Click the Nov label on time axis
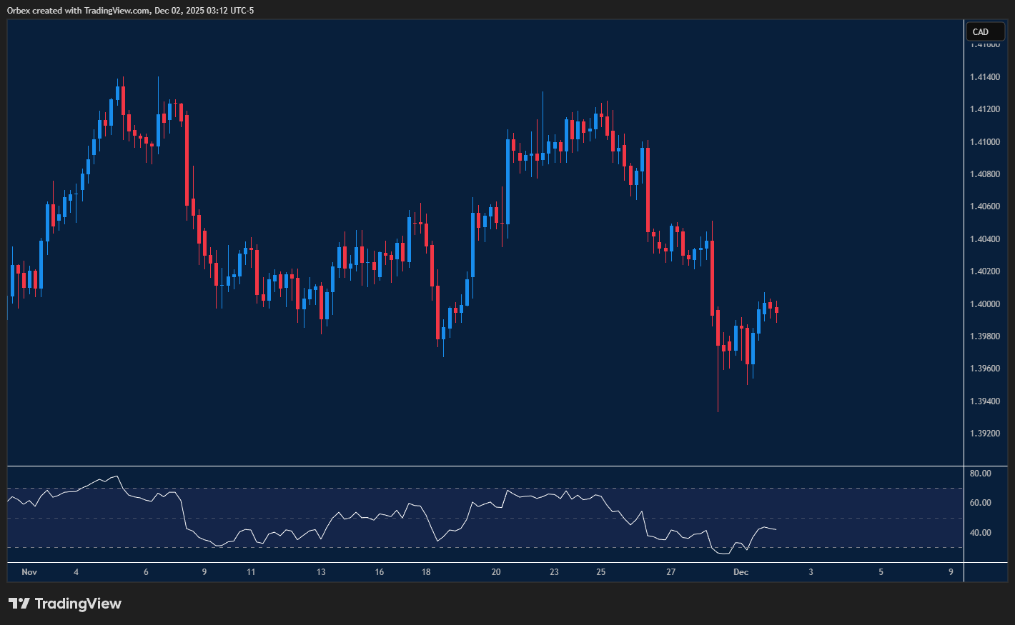1015x625 pixels. tap(29, 572)
